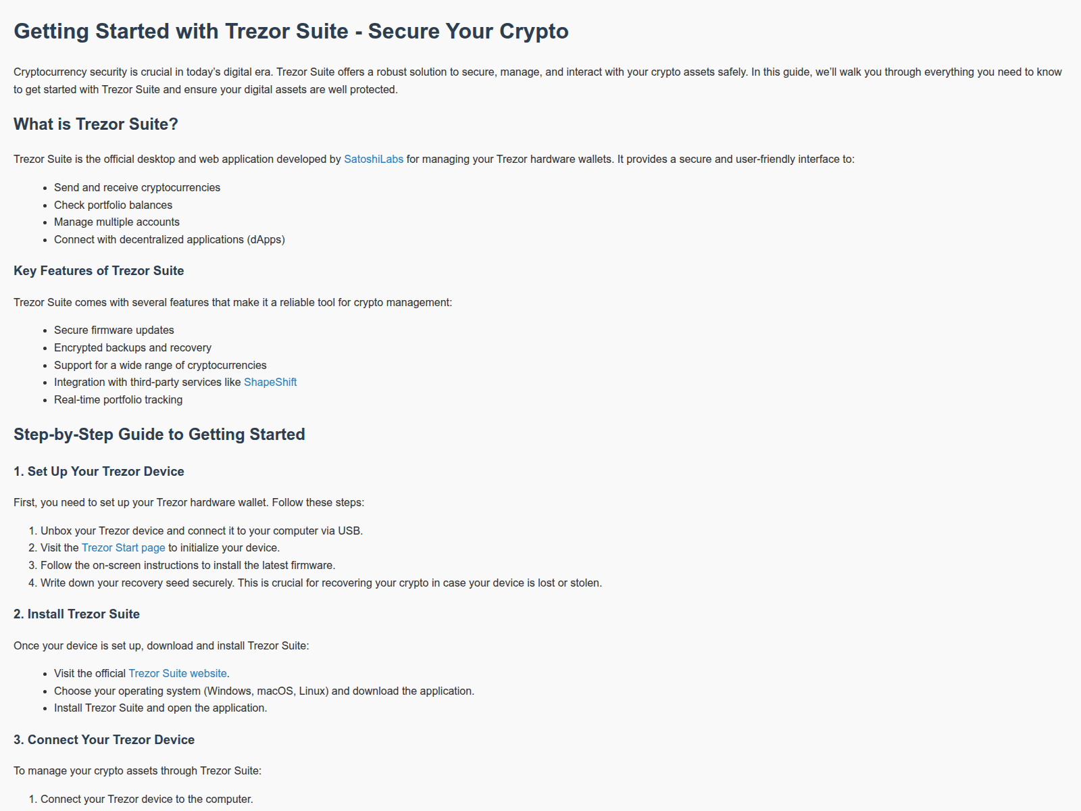The height and width of the screenshot is (811, 1081).
Task: Open the Trezor Start page link
Action: pos(123,548)
